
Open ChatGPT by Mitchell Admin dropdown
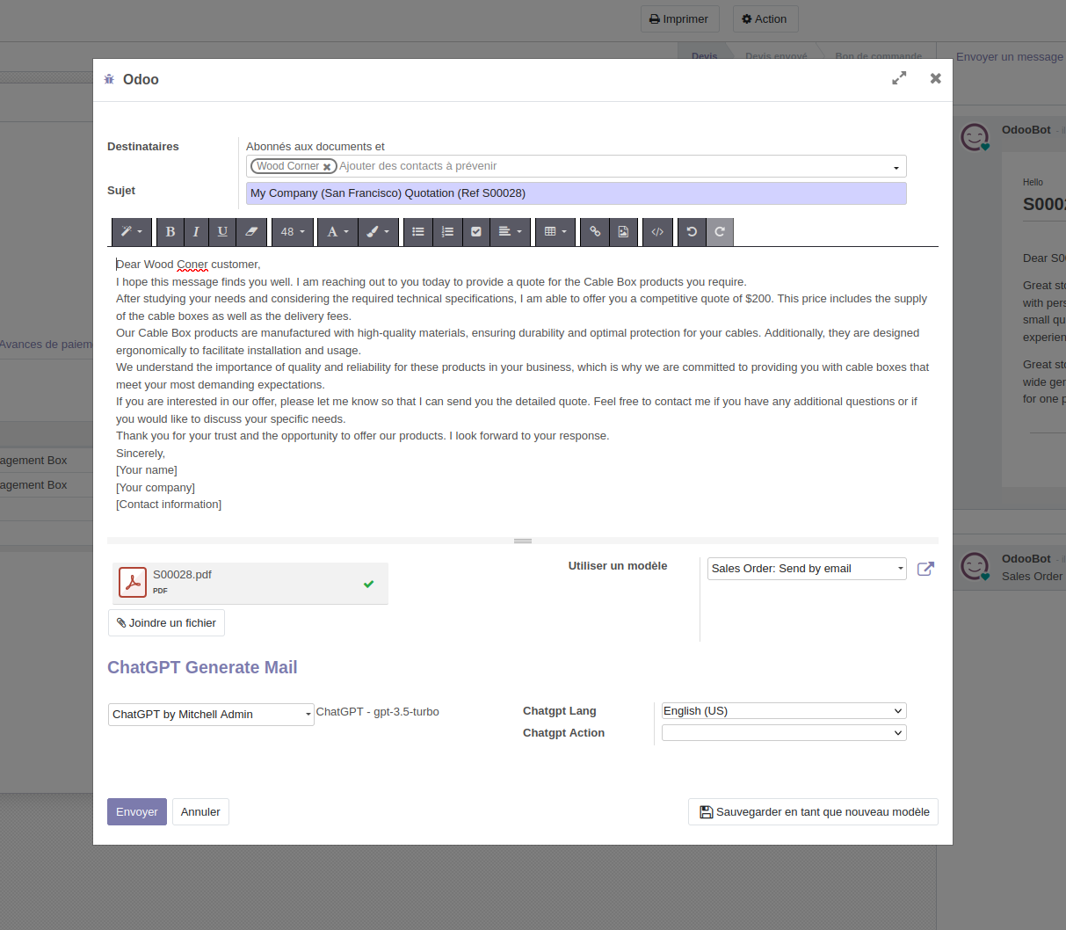[211, 715]
